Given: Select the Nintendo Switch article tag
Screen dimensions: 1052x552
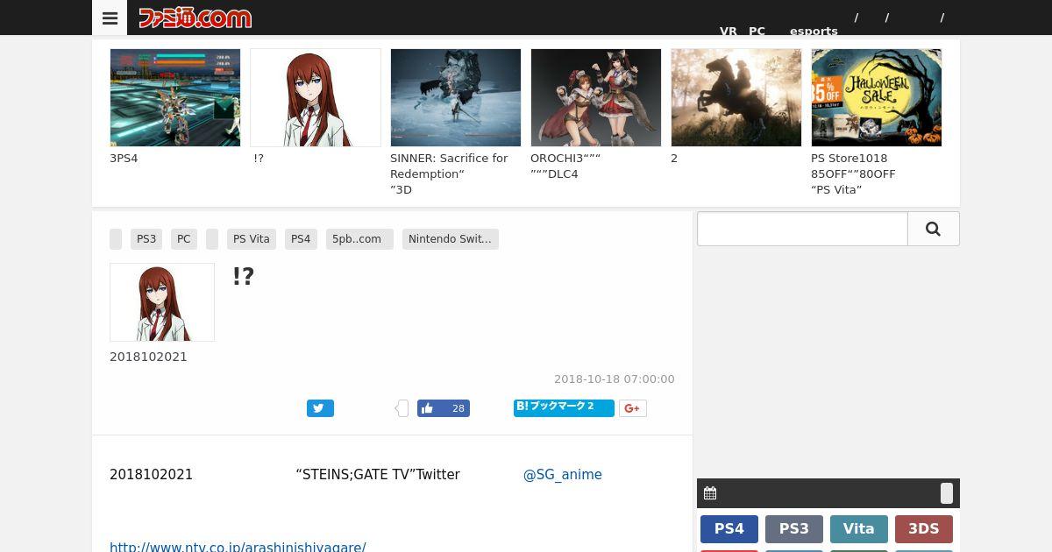Looking at the screenshot, I should coord(451,239).
